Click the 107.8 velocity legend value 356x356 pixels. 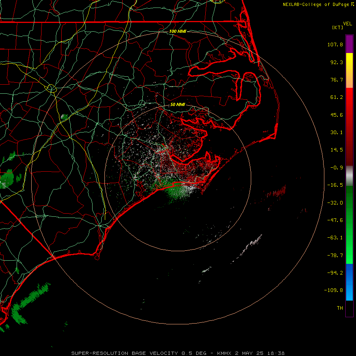335,44
